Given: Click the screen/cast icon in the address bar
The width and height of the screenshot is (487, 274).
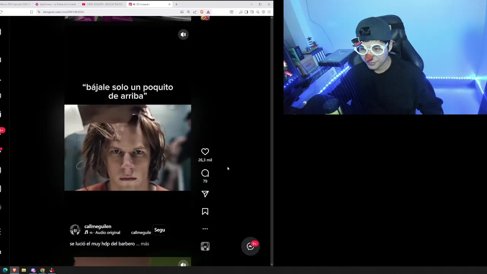Looking at the screenshot, I should 182,12.
